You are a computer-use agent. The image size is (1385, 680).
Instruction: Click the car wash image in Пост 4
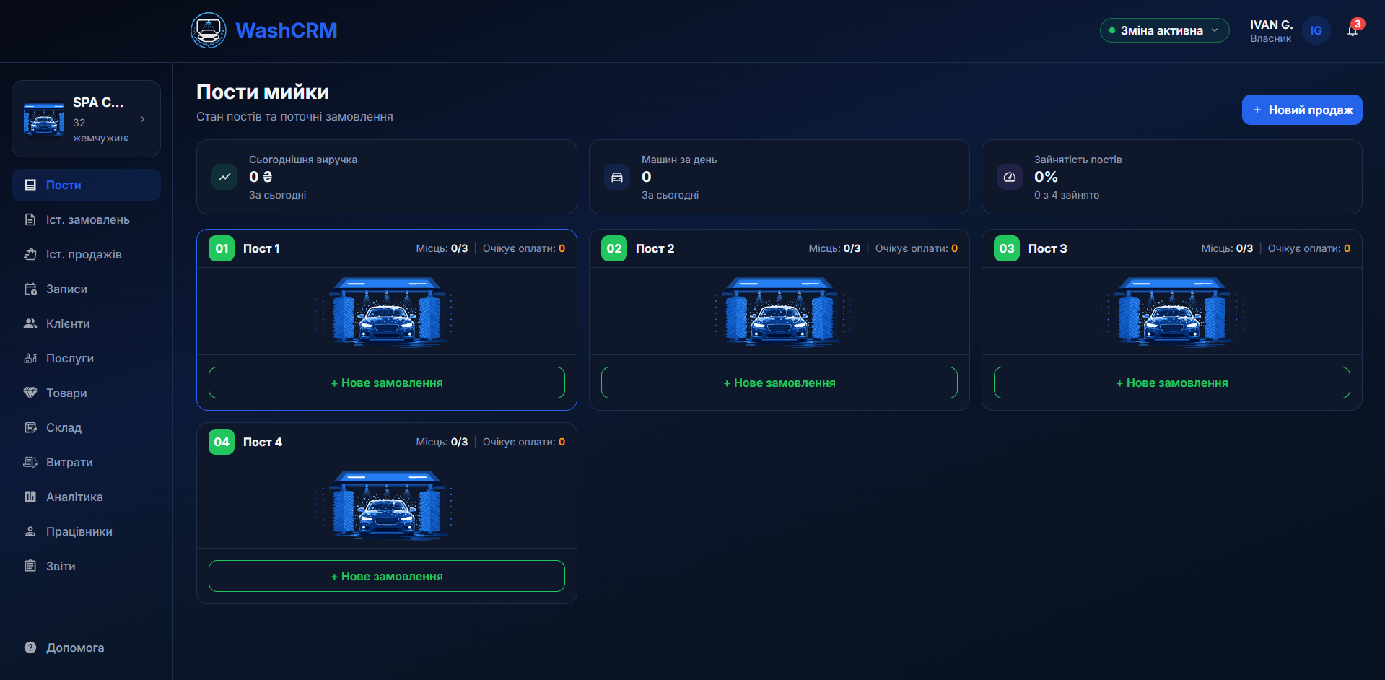click(x=387, y=505)
